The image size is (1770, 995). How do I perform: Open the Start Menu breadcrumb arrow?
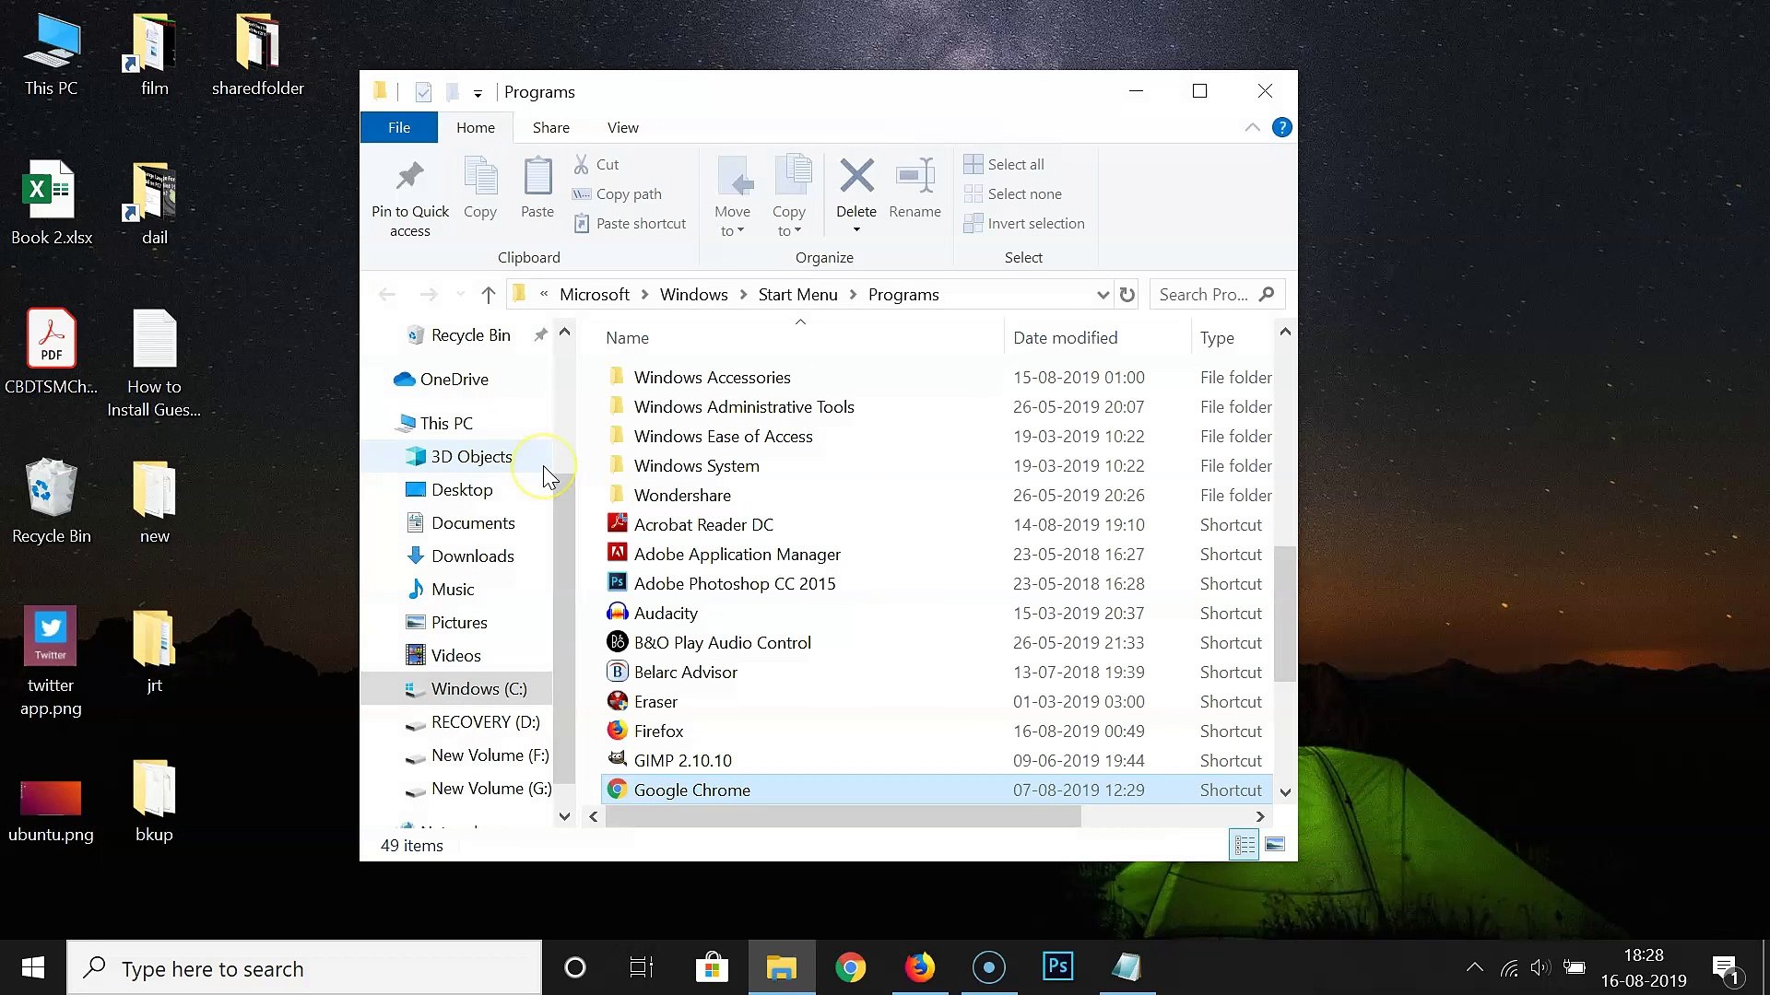pos(853,295)
